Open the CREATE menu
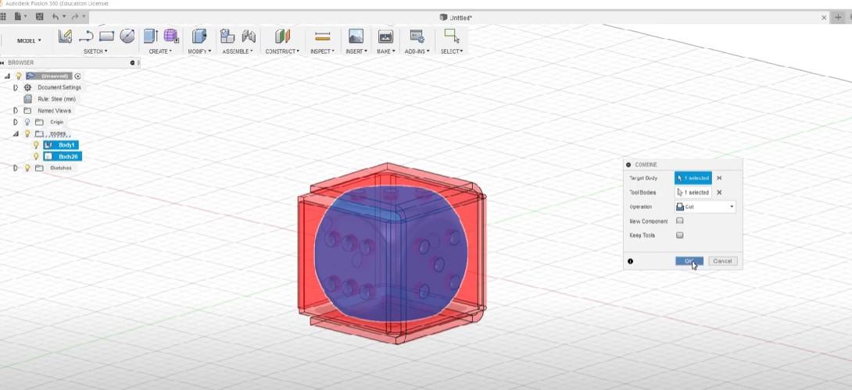Viewport: 852px width, 390px height. (x=160, y=51)
